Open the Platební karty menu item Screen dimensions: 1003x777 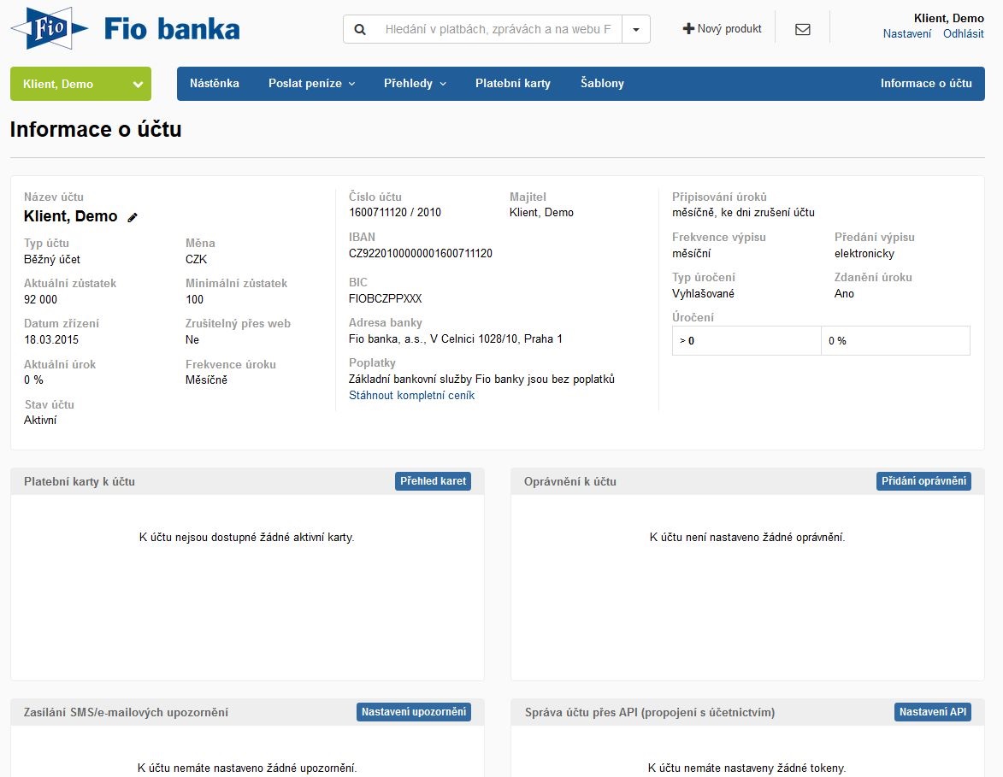[x=512, y=83]
